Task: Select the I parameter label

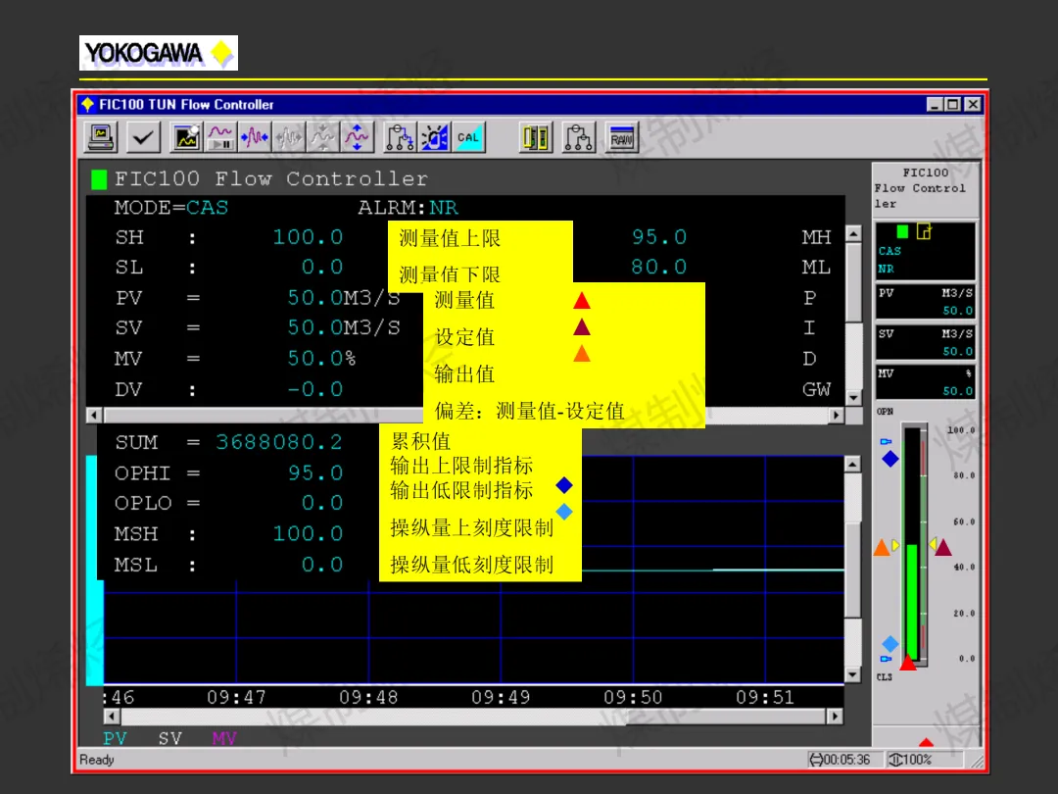Action: tap(809, 327)
